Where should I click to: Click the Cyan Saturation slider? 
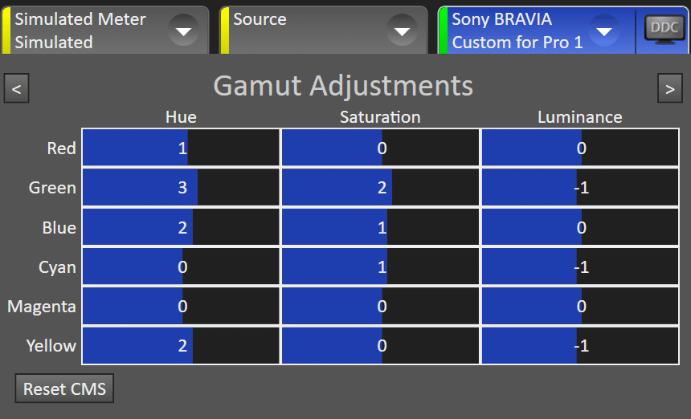pyautogui.click(x=380, y=266)
